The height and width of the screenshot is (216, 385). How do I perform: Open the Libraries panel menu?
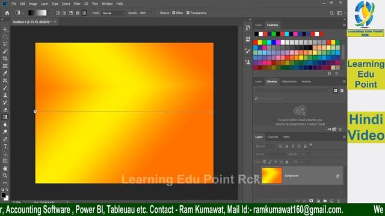pos(344,82)
